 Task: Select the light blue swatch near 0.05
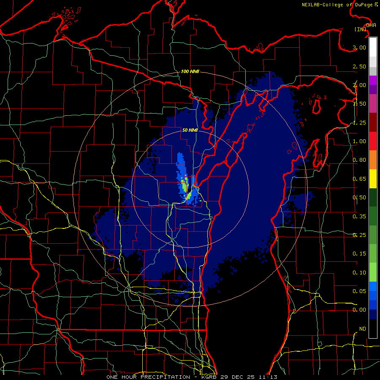coord(373,286)
